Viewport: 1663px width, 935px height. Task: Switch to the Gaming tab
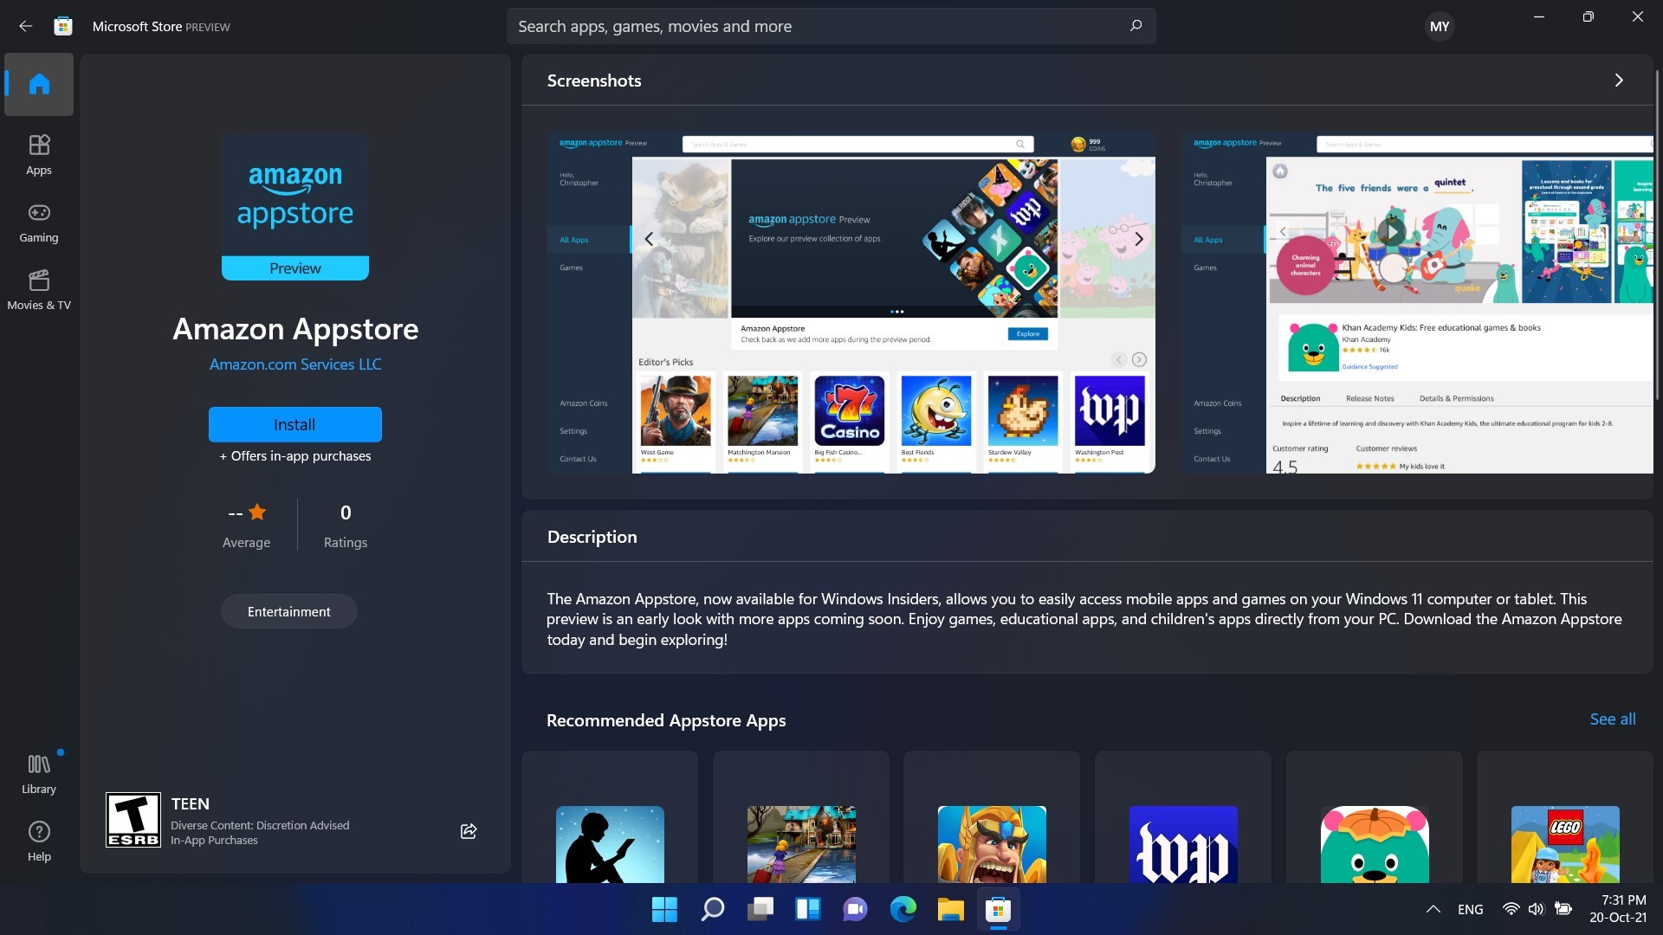[x=38, y=222]
